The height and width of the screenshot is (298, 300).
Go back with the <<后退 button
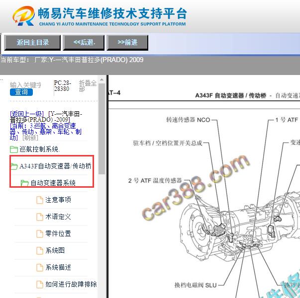click(84, 42)
